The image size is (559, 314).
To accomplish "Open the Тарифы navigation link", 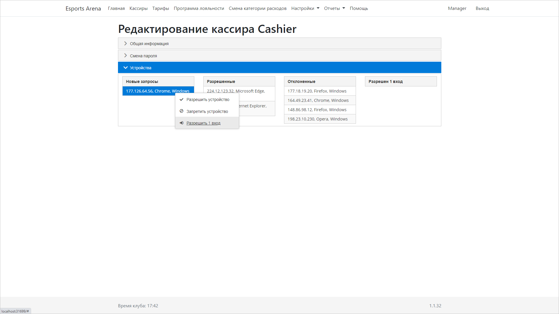I will tap(161, 8).
